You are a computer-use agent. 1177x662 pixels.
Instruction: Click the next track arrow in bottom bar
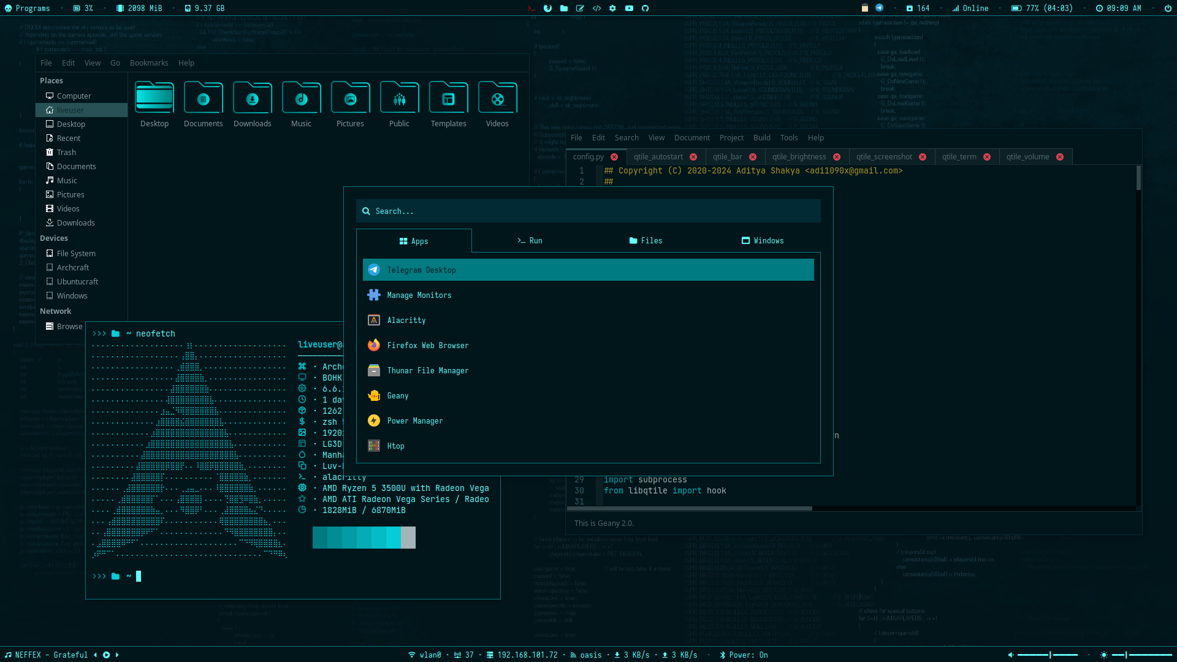click(117, 655)
